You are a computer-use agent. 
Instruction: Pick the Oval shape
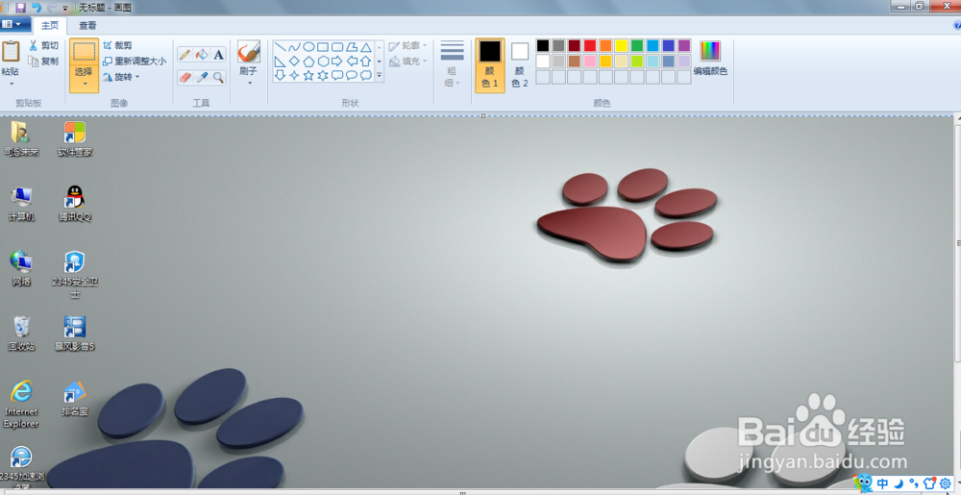(308, 47)
